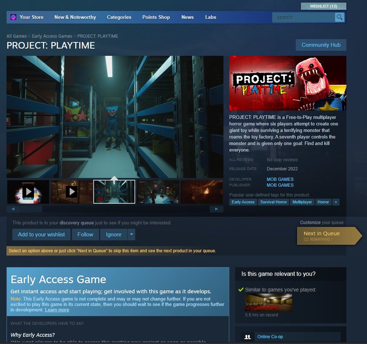Open the Points Shop tab
Viewport: 367px width, 344px height.
[x=156, y=17]
